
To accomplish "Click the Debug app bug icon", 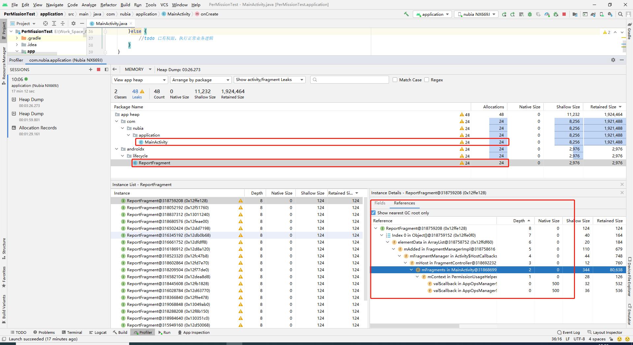I will point(530,14).
